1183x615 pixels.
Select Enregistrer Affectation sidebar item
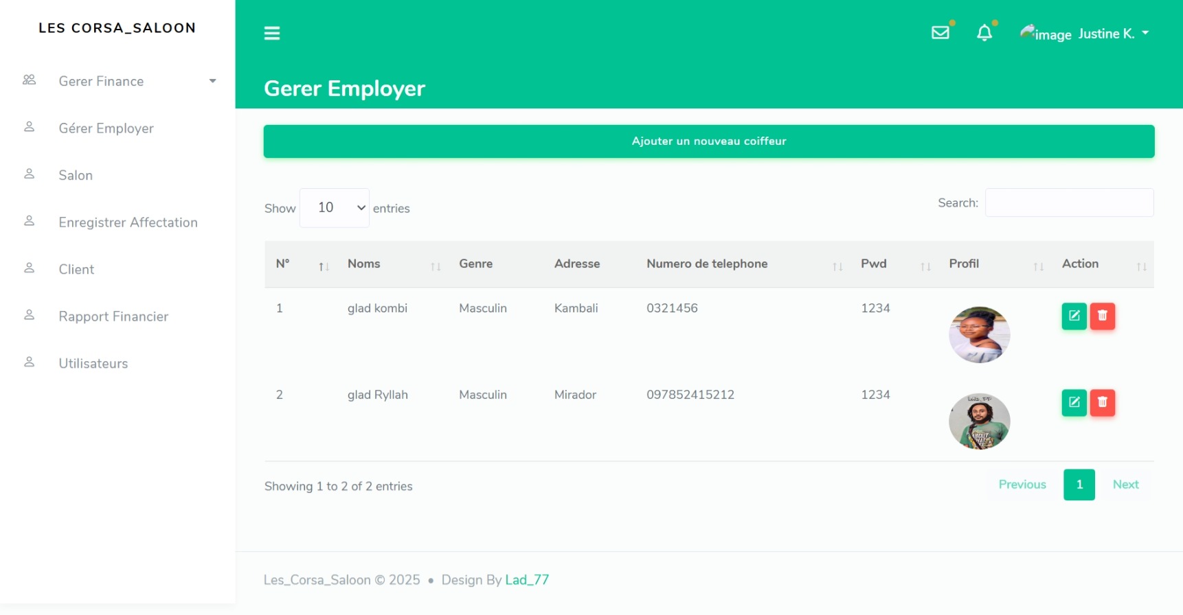point(128,222)
